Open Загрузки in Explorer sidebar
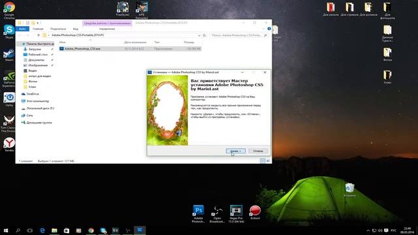Image resolution: width=418 pixels, height=235 pixels. click(35, 49)
